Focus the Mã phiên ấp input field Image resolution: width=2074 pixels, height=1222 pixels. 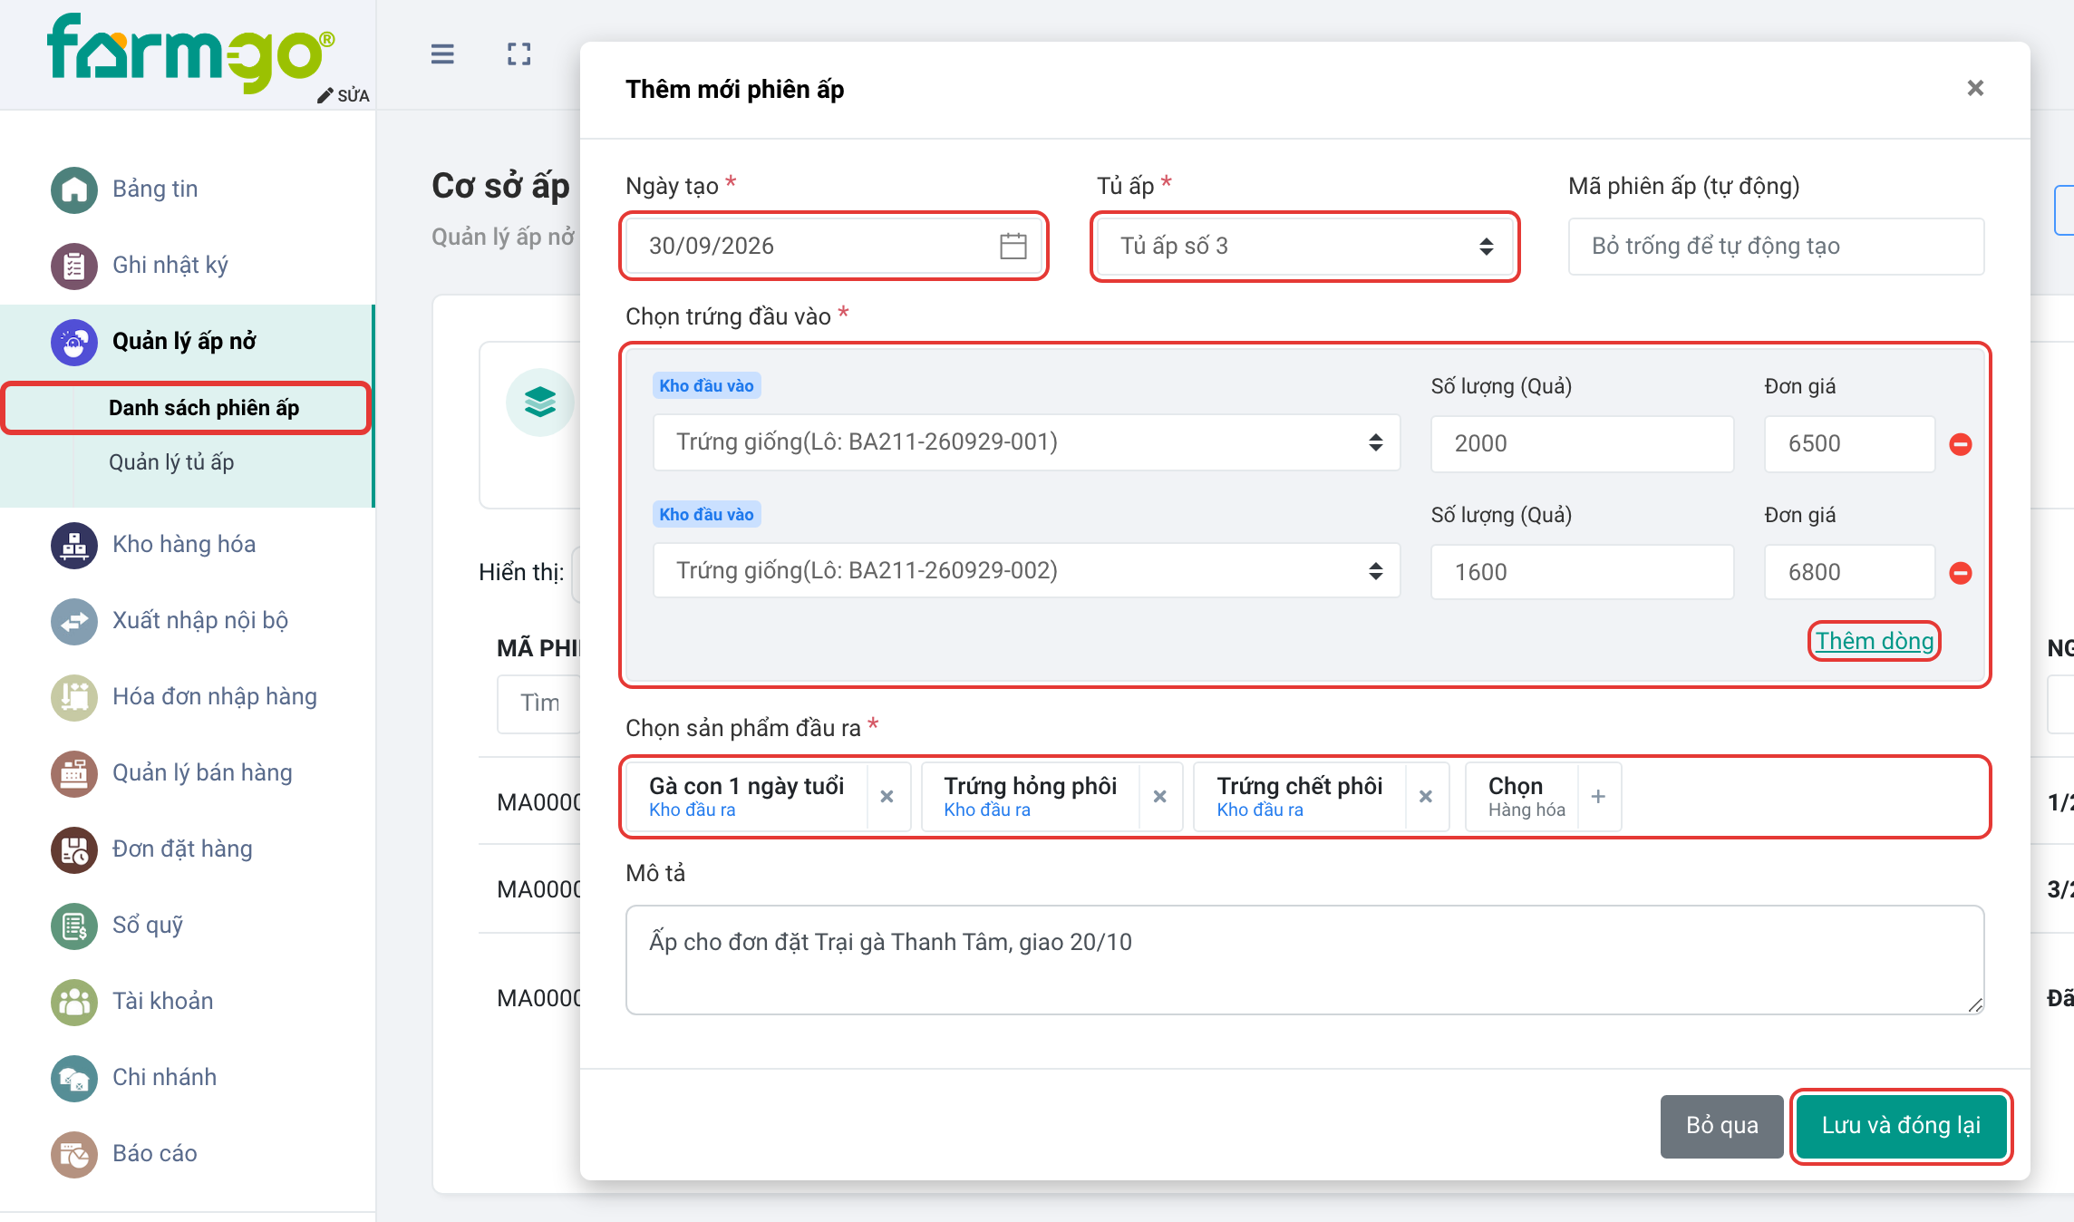click(1776, 246)
